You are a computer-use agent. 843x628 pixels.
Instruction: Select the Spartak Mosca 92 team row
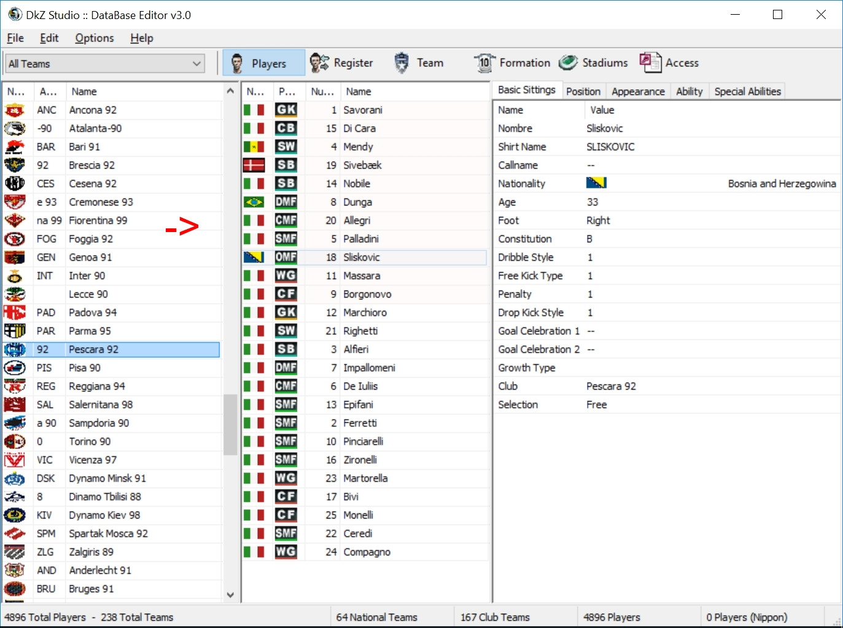pos(112,533)
